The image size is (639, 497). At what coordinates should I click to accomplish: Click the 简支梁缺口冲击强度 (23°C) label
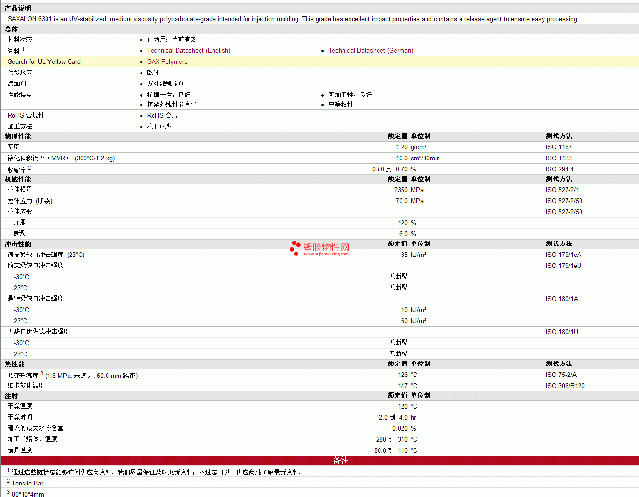tap(46, 255)
